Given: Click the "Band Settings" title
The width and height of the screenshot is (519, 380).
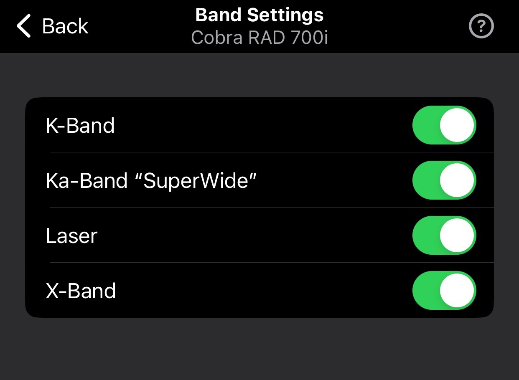Looking at the screenshot, I should [259, 15].
